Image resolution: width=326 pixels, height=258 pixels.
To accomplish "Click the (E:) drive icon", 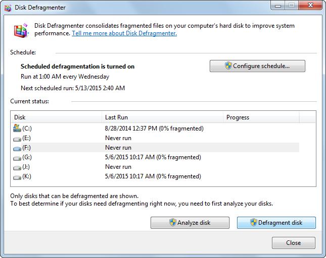I will click(x=17, y=138).
